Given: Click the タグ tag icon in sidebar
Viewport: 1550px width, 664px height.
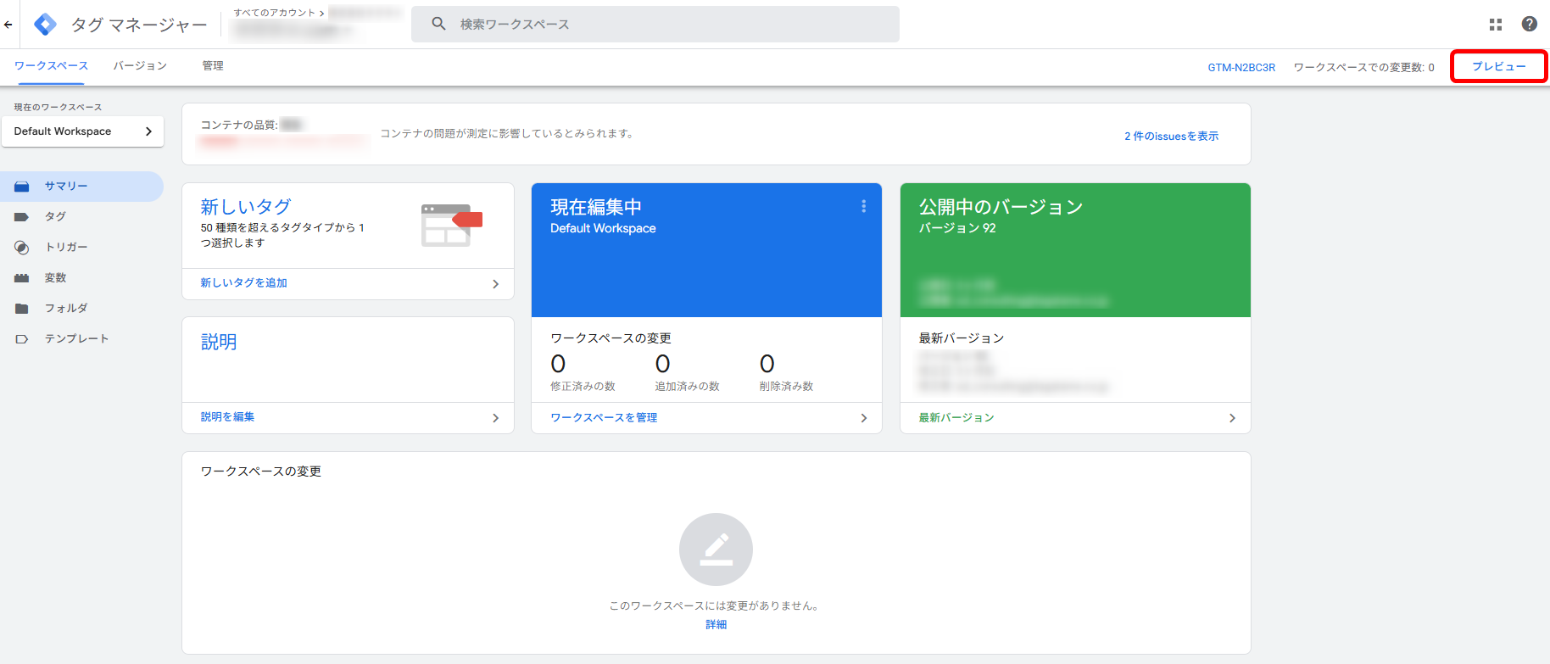Looking at the screenshot, I should tap(22, 217).
